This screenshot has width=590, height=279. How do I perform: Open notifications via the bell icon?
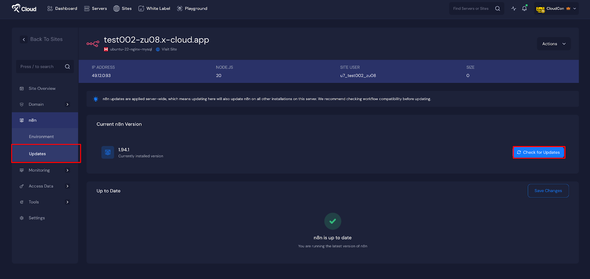pos(524,8)
